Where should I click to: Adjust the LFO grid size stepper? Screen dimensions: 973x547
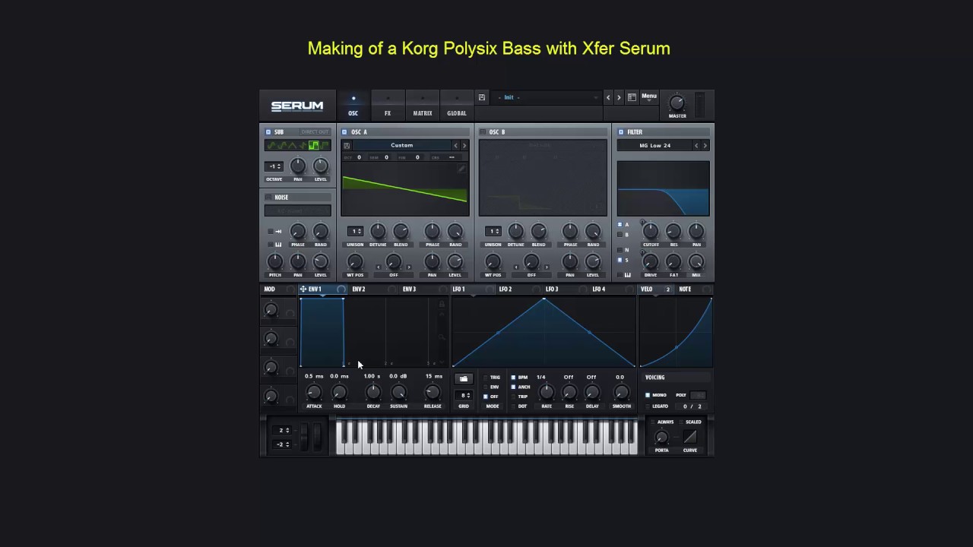[x=464, y=395]
